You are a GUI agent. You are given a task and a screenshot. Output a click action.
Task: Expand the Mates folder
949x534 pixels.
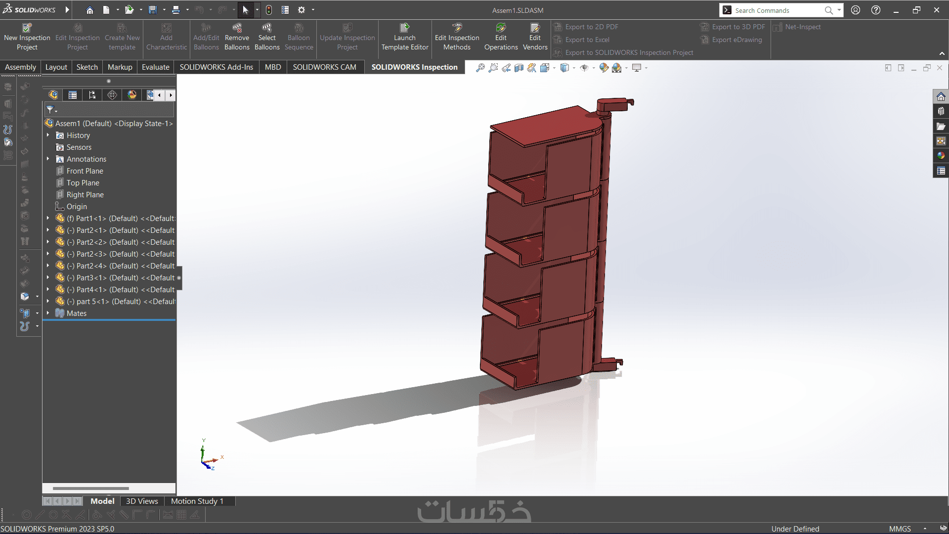coord(48,313)
